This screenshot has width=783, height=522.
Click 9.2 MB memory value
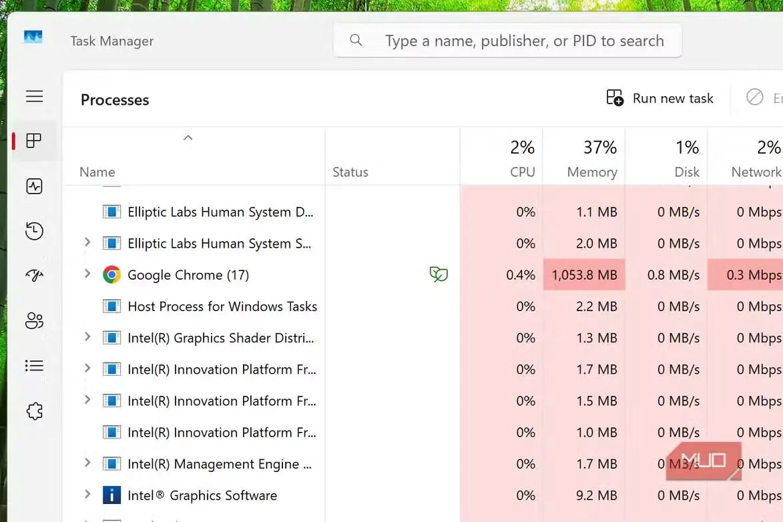pyautogui.click(x=597, y=495)
